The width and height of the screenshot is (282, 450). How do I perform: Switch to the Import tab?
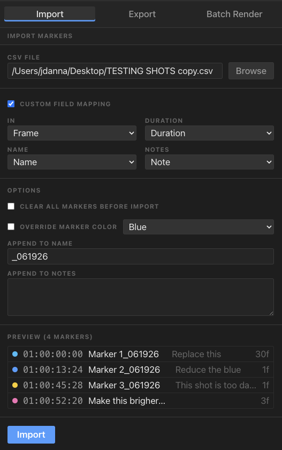point(50,14)
